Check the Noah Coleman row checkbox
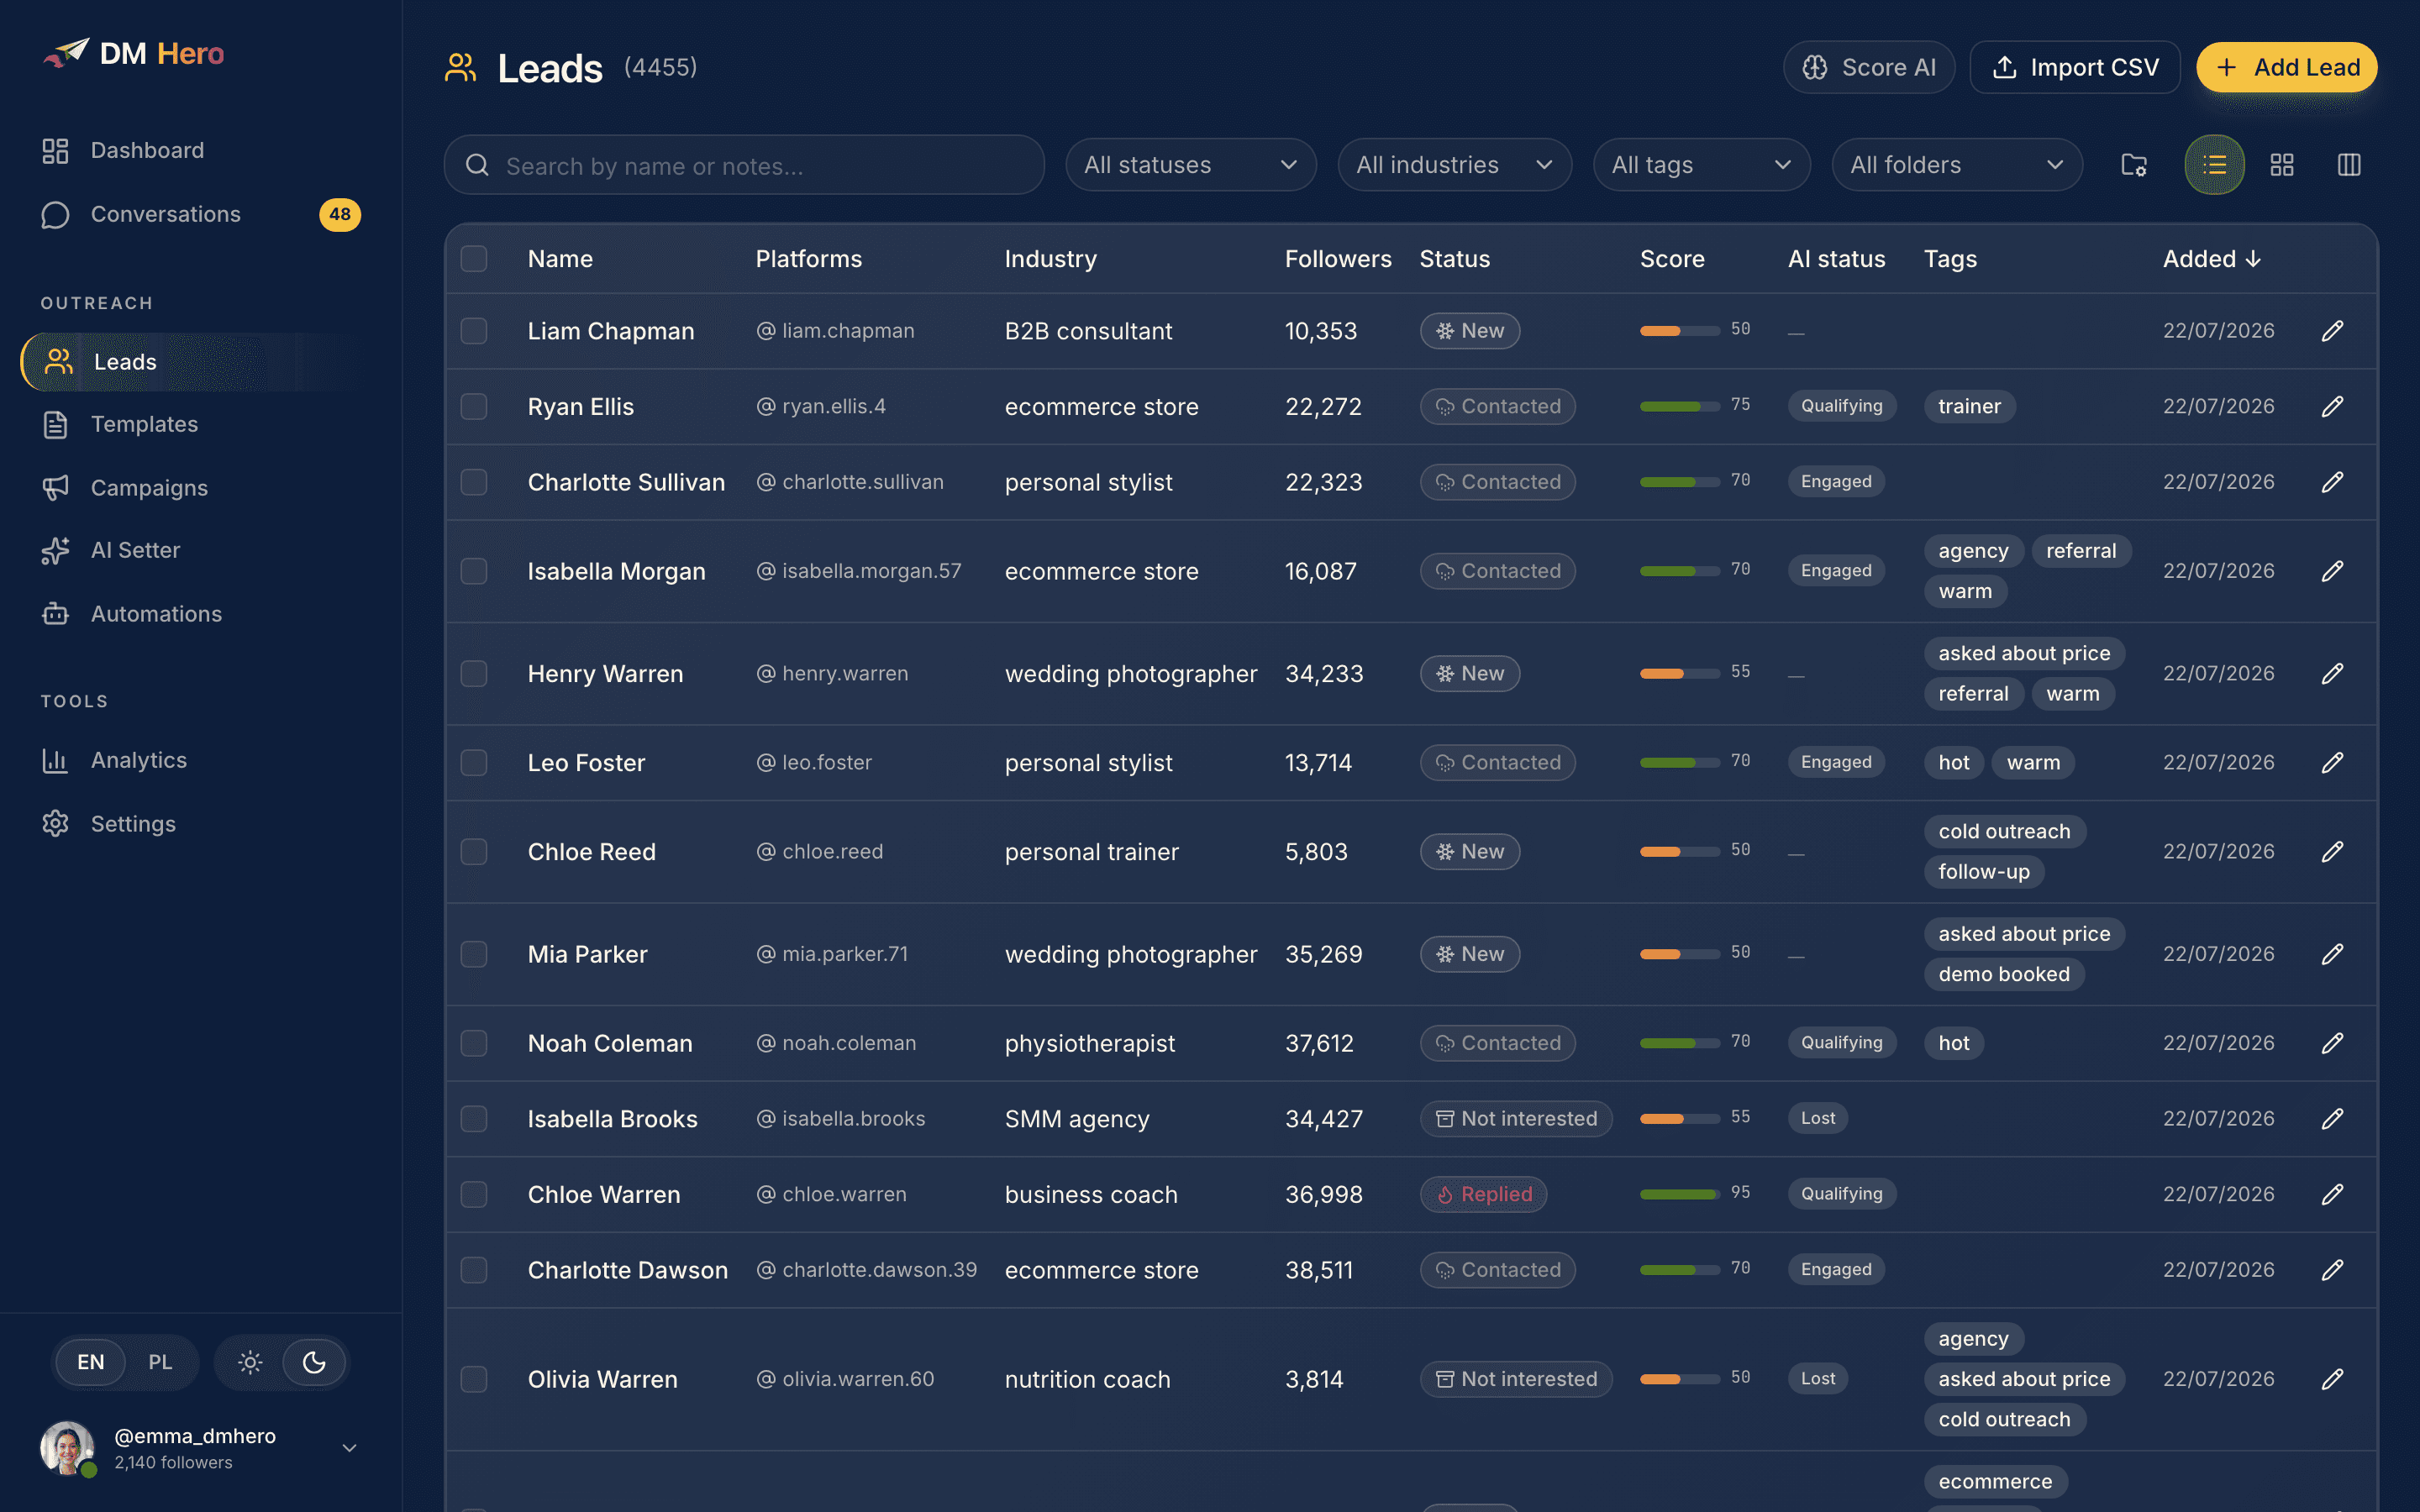 [474, 1043]
